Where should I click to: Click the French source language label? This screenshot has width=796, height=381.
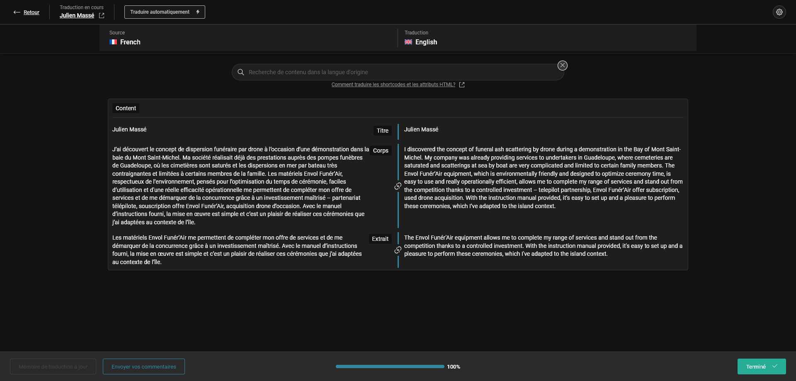130,42
